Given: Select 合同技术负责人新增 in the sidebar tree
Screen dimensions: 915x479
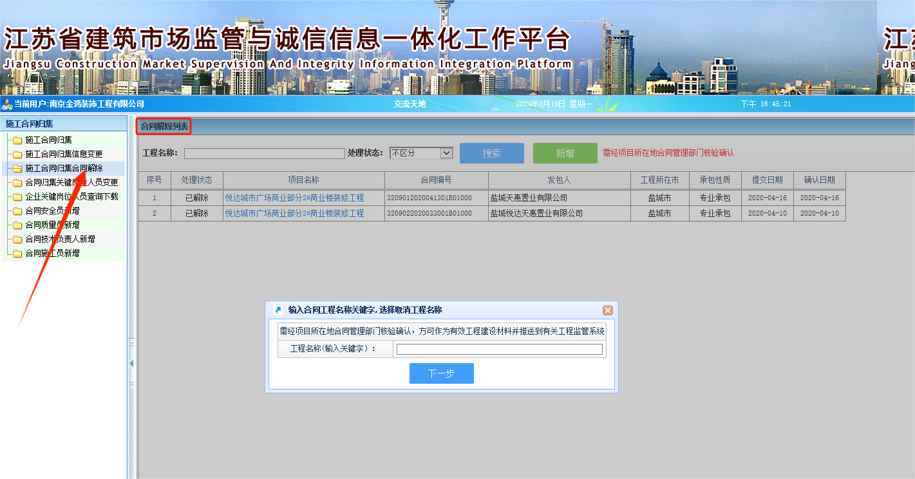Looking at the screenshot, I should click(60, 239).
